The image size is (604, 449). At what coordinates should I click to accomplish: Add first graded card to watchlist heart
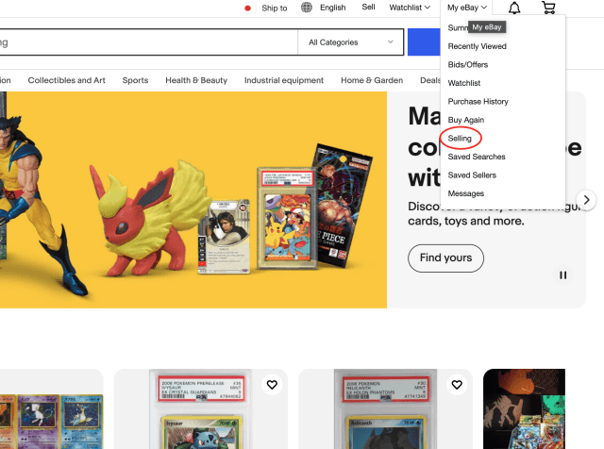coord(272,385)
